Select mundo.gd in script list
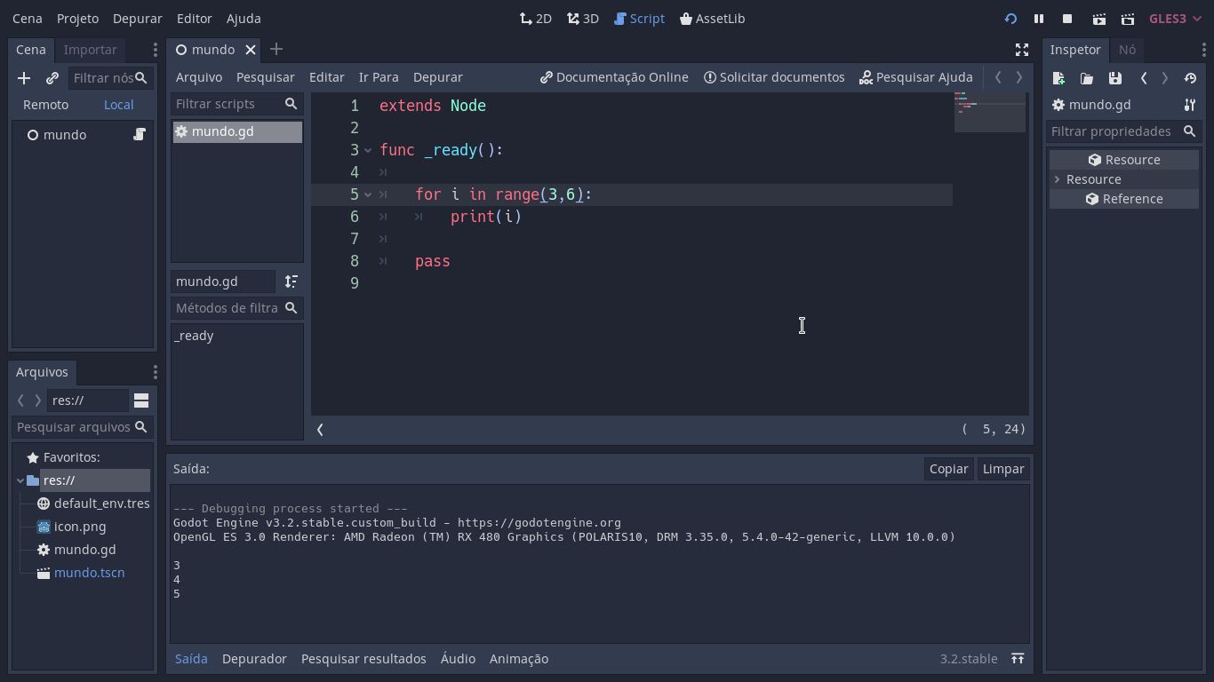Screen dimensions: 1214x682 click(237, 131)
